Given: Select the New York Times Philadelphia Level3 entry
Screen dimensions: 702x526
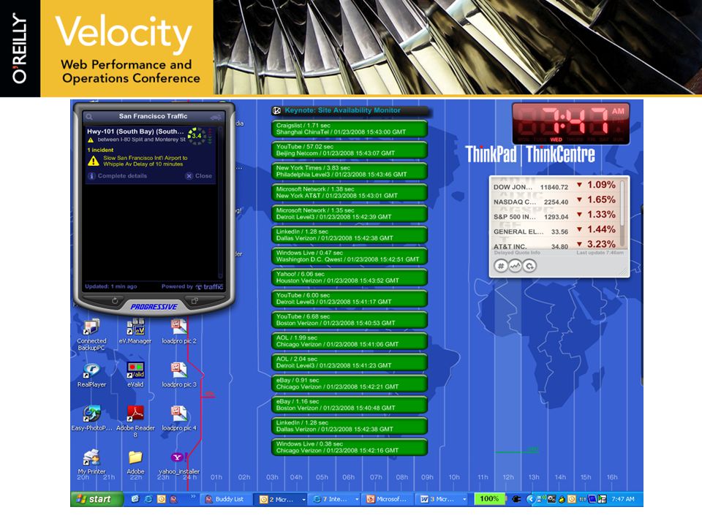Looking at the screenshot, I should [350, 171].
